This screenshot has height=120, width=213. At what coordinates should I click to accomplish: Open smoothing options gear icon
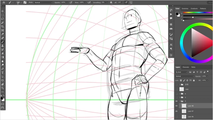click(x=111, y=2)
